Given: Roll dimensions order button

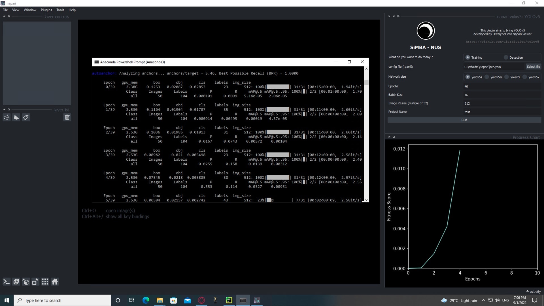Looking at the screenshot, I should (26, 282).
